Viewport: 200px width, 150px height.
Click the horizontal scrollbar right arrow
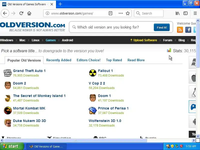pos(193,140)
